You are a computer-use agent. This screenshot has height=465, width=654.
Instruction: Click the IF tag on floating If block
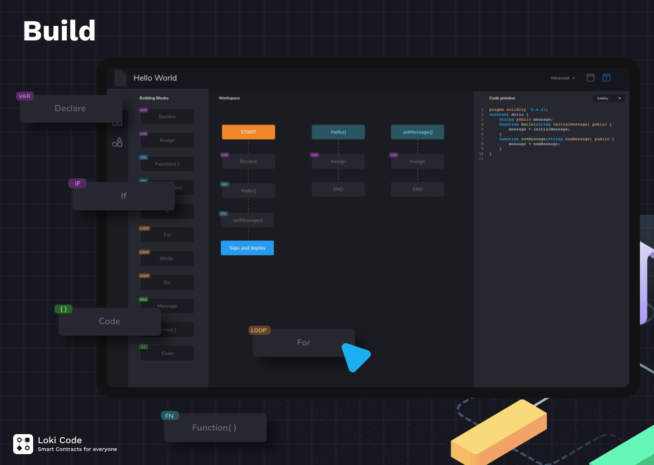77,183
